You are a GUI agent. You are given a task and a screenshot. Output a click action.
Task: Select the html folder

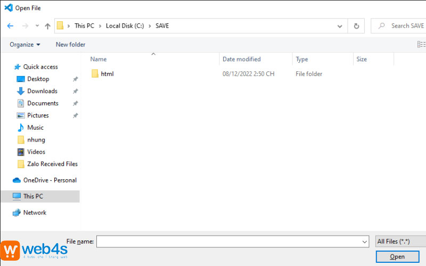[107, 74]
